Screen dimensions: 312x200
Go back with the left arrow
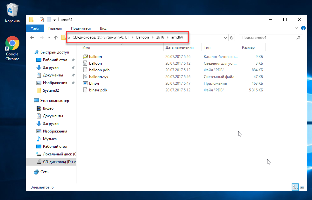pos(32,37)
